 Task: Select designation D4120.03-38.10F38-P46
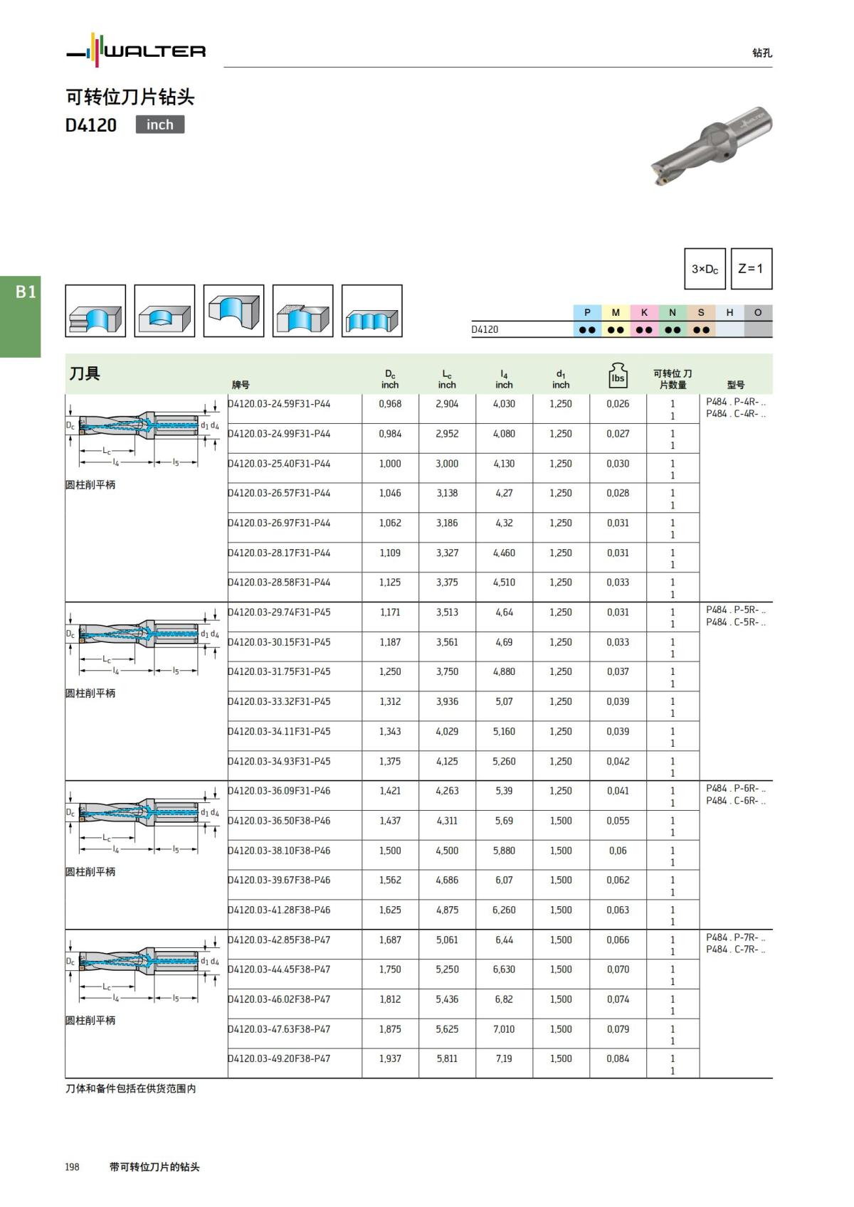tap(279, 850)
